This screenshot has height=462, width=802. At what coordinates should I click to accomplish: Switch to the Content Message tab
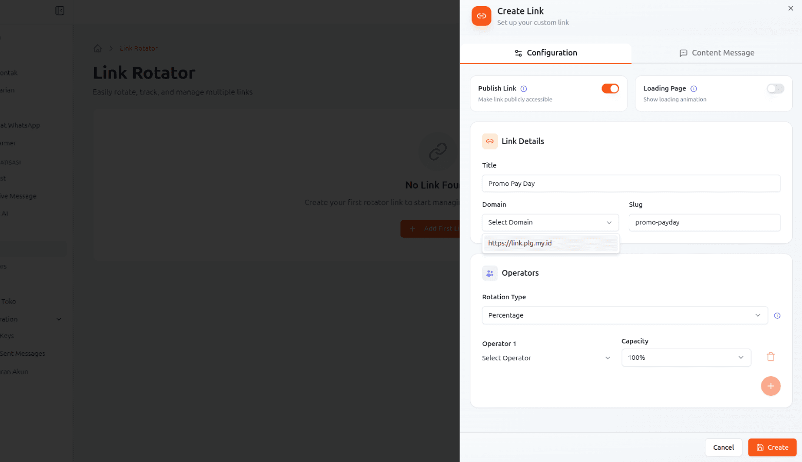pyautogui.click(x=717, y=53)
